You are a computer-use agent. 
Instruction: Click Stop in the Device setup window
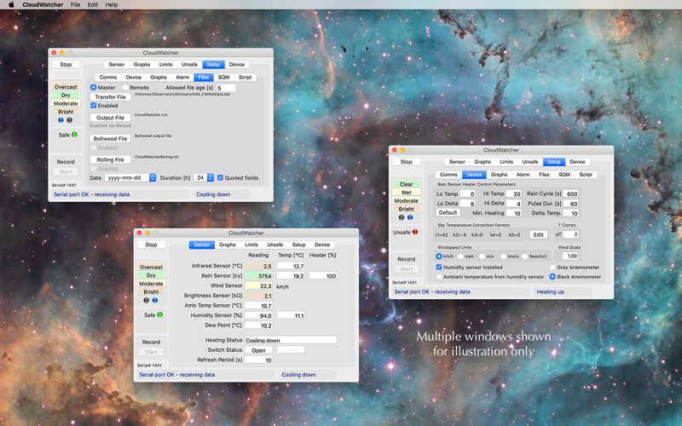(407, 162)
